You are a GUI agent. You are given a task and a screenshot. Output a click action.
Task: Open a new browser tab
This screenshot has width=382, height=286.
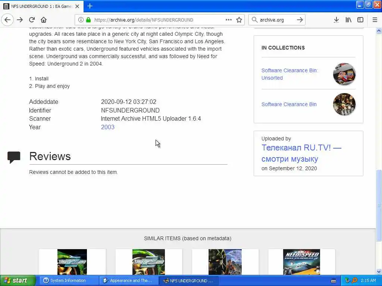pos(90,6)
